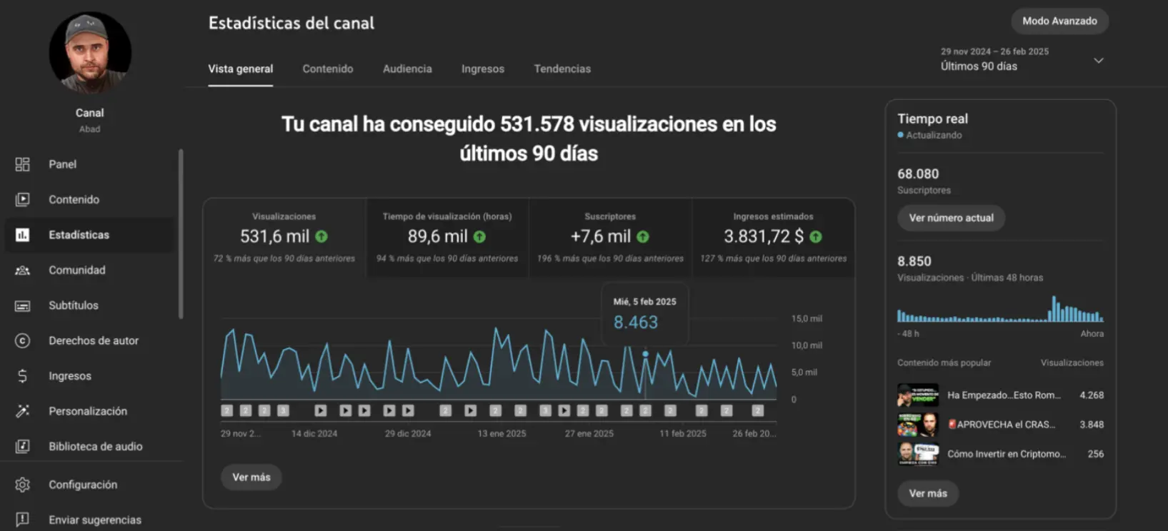Select the Tiempo de visualización metric card

[447, 238]
